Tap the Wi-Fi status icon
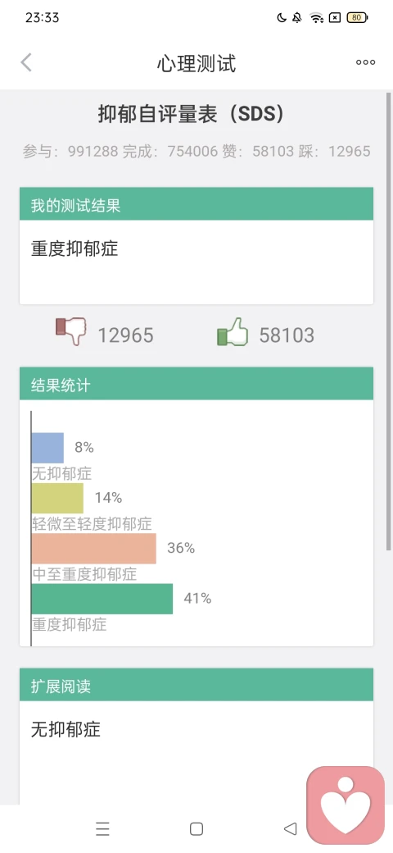Screen dimensions: 393x853 317,17
